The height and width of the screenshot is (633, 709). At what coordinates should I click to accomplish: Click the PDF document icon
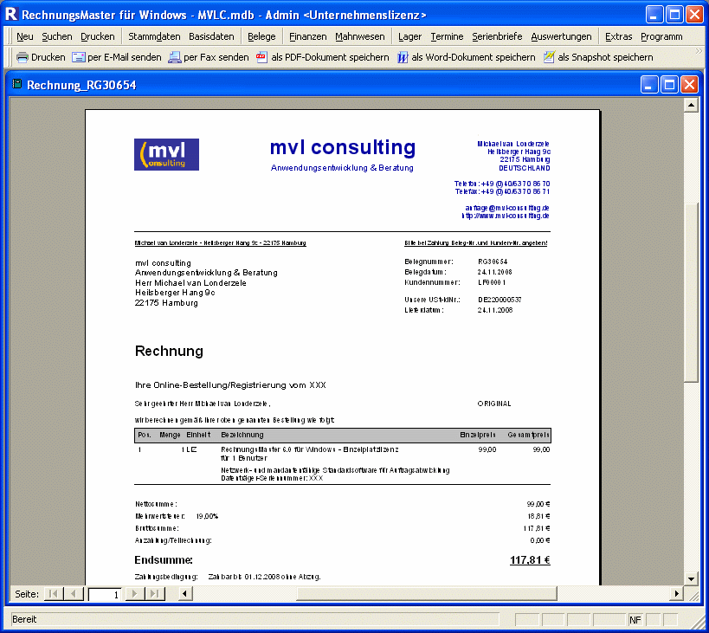[261, 57]
